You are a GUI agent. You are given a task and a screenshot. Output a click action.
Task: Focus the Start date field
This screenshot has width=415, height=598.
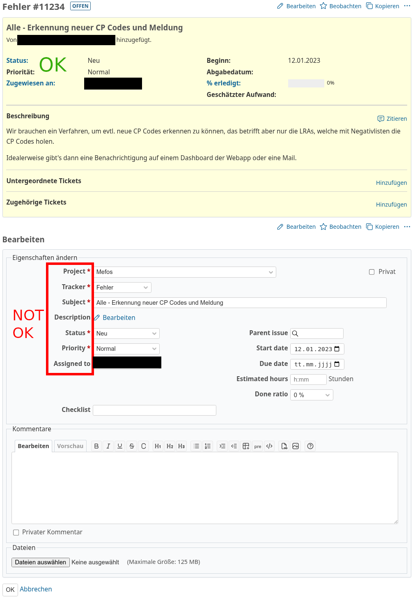click(x=317, y=349)
